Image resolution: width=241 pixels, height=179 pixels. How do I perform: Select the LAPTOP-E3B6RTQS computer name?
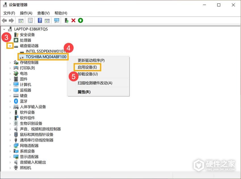[x=31, y=29]
